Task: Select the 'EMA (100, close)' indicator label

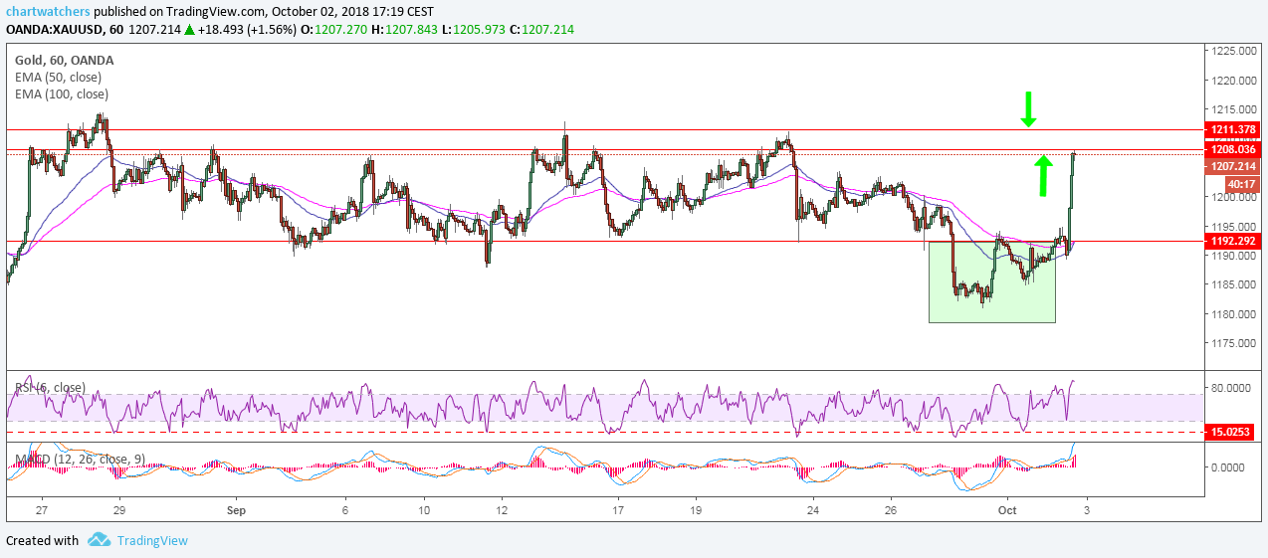Action: click(x=61, y=93)
